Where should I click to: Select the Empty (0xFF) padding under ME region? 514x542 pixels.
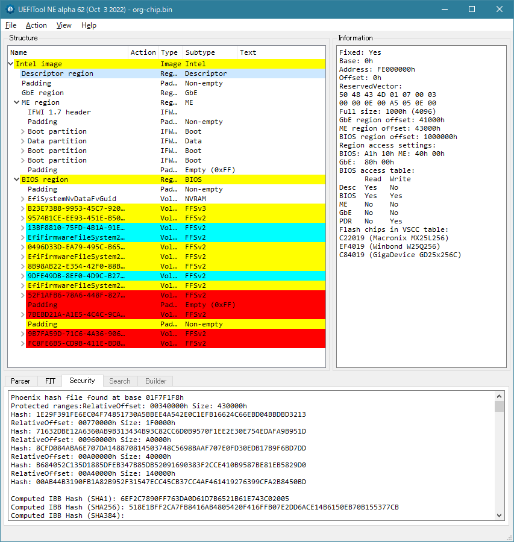coord(176,170)
